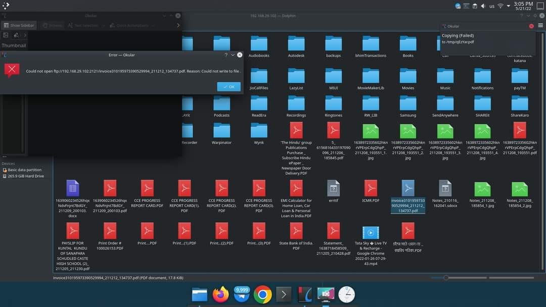Open the backups folder
The height and width of the screenshot is (307, 546).
(333, 46)
